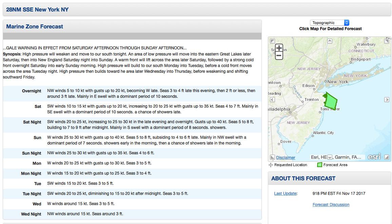Pan the map west with left arrow

pyautogui.click(x=272, y=99)
